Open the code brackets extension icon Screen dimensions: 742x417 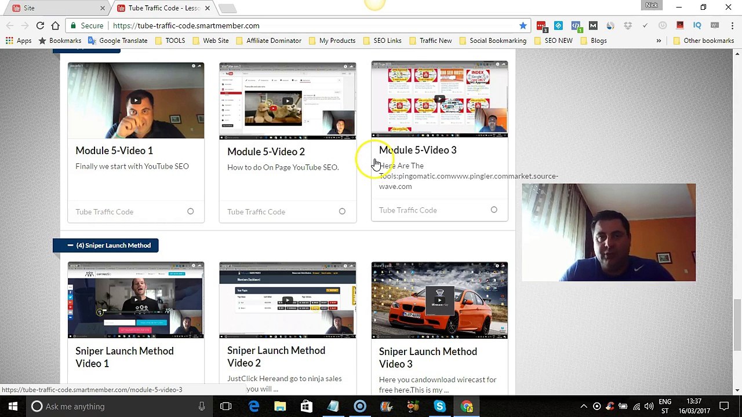point(576,25)
